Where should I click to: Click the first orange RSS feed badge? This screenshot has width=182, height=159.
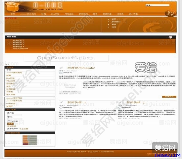click(30, 136)
